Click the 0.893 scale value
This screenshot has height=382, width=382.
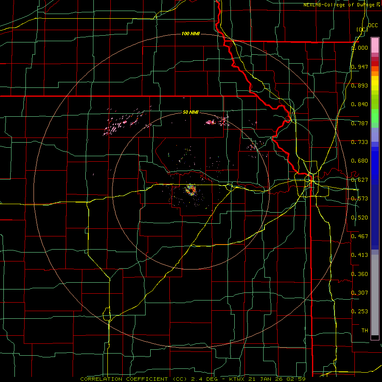coord(360,85)
